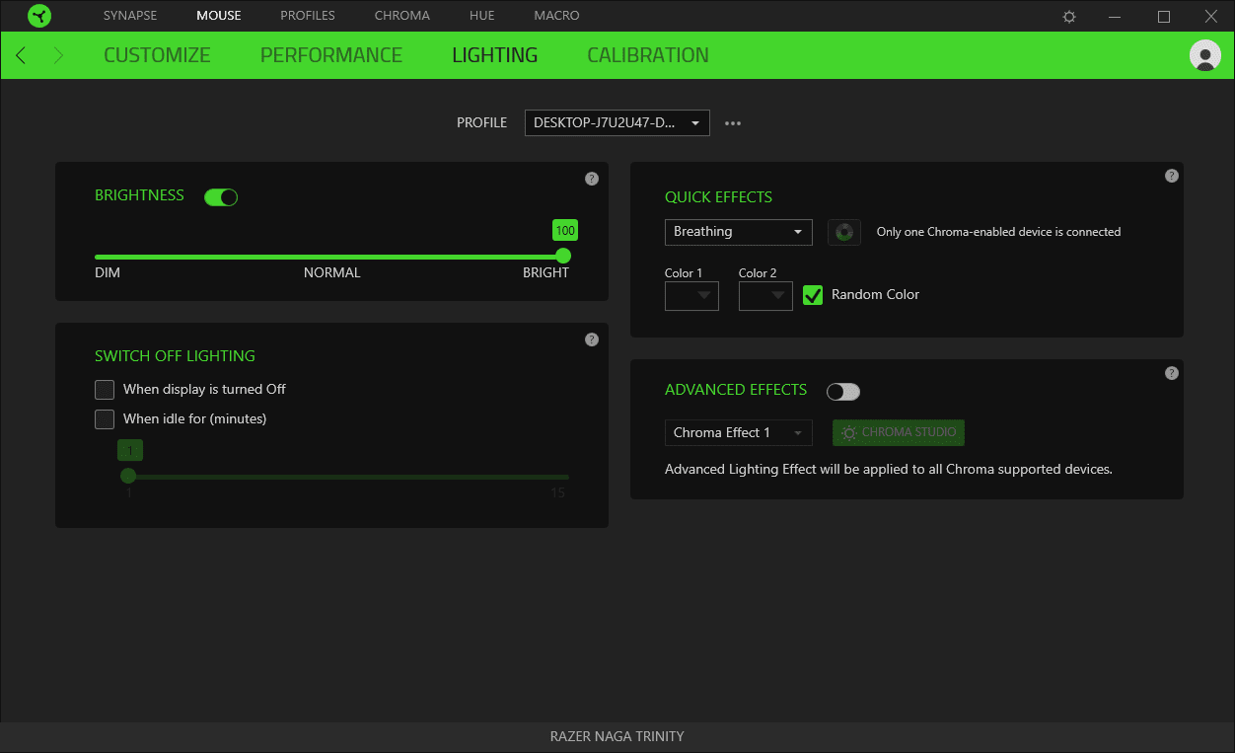Close the Synapse window
Screen dimensions: 1235x753
tap(1211, 17)
